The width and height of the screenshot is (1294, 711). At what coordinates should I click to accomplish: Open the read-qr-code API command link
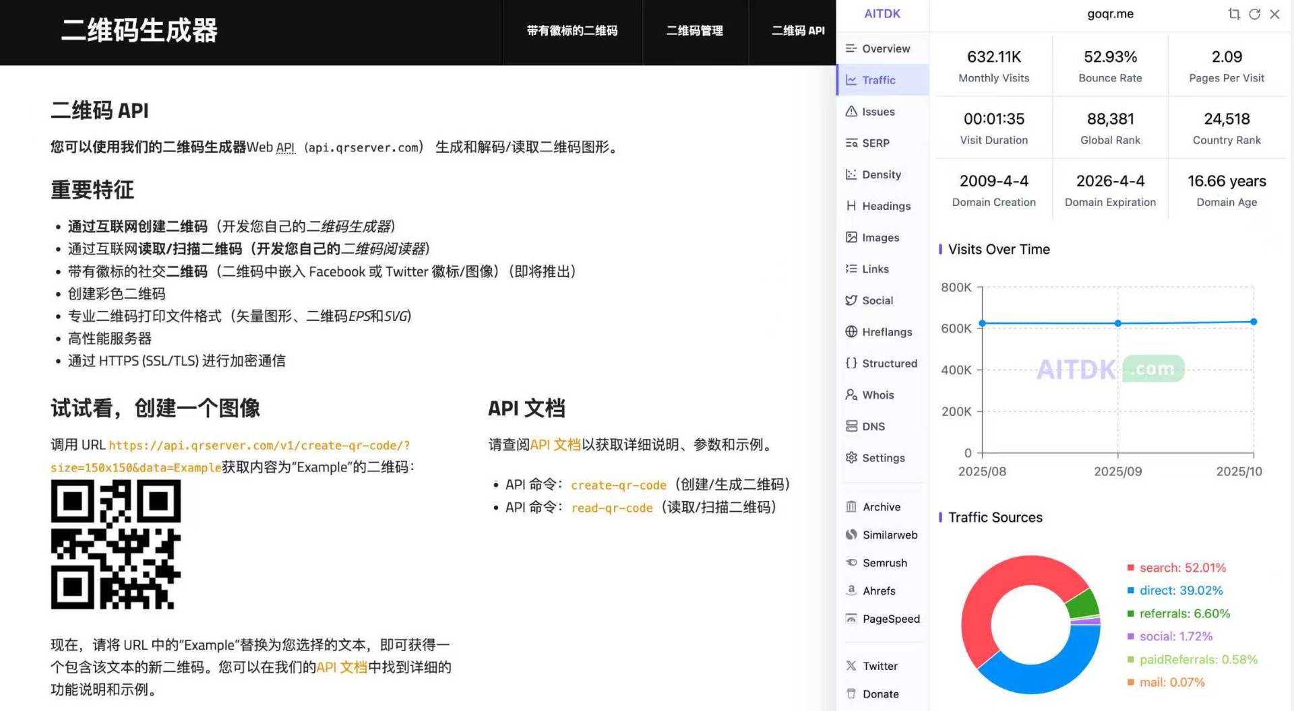click(x=612, y=508)
